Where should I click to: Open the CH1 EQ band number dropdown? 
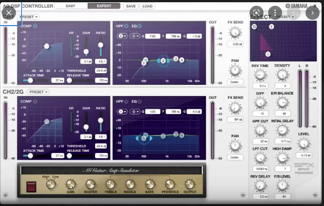point(122,36)
